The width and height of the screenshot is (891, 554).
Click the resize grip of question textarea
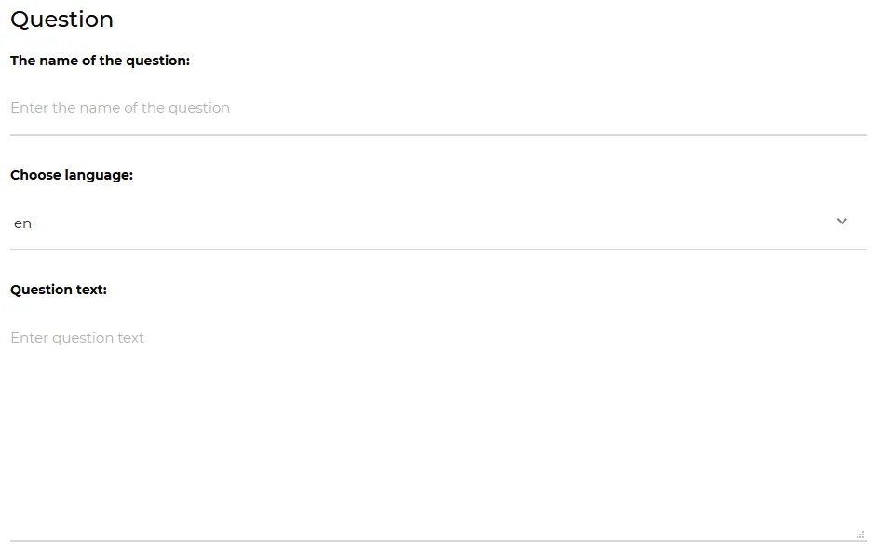pyautogui.click(x=860, y=534)
